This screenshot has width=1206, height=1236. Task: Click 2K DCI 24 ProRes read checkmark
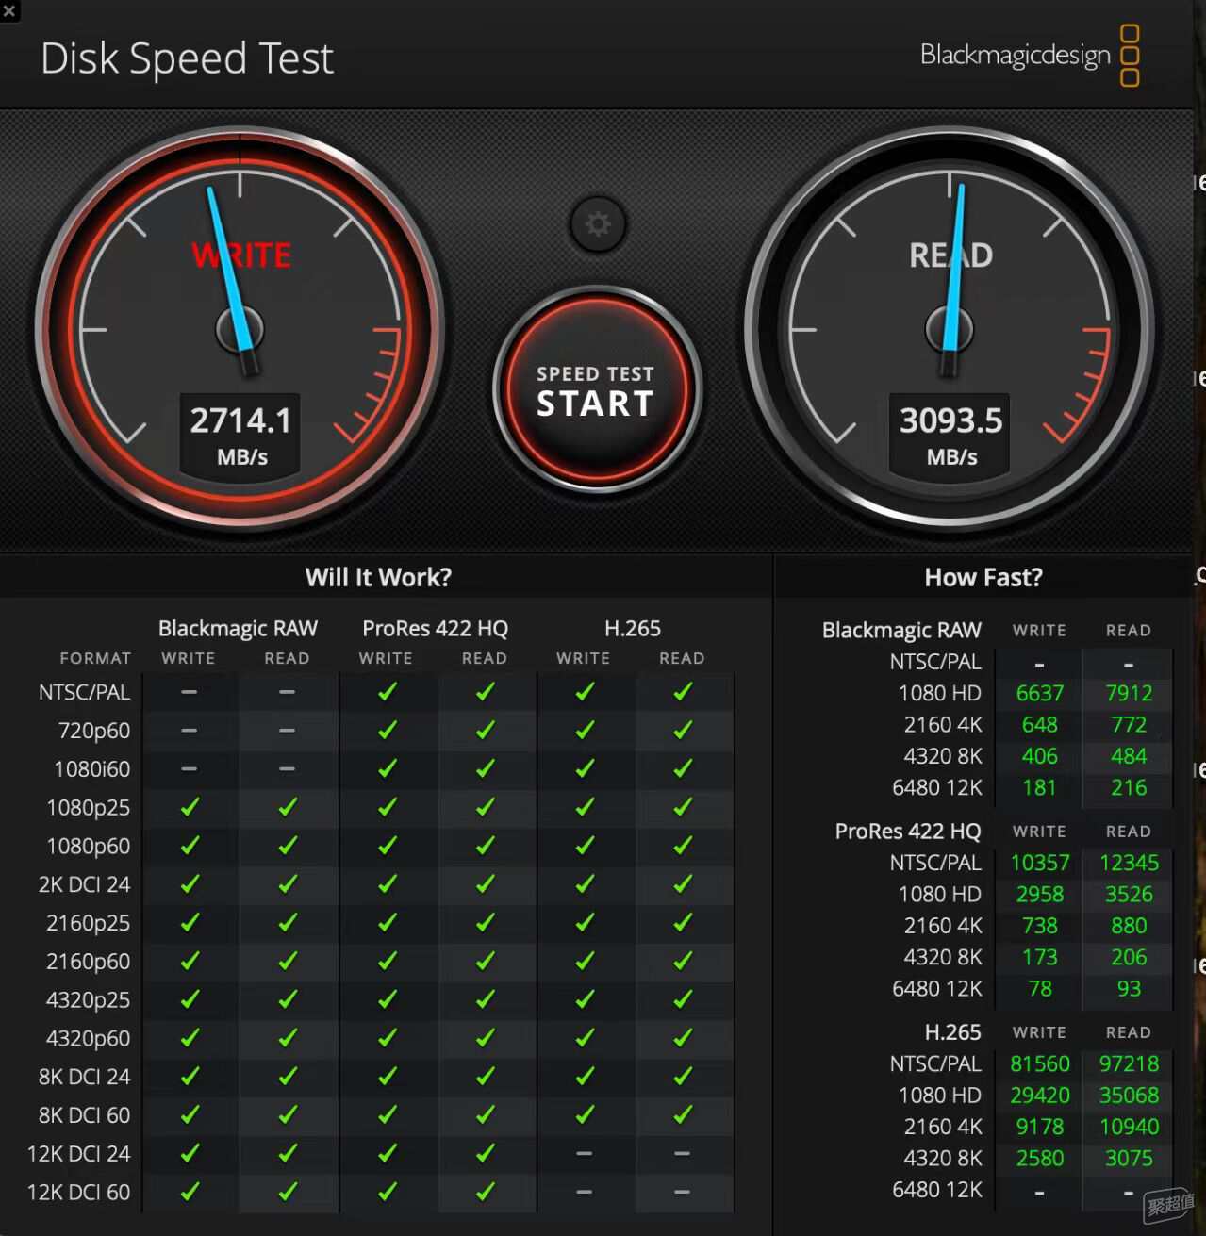(x=485, y=884)
